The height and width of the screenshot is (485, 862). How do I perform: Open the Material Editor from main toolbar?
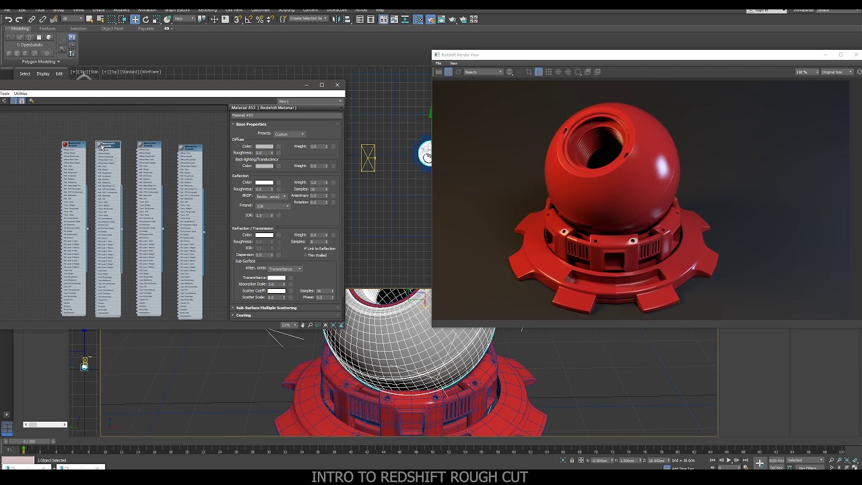pos(418,20)
